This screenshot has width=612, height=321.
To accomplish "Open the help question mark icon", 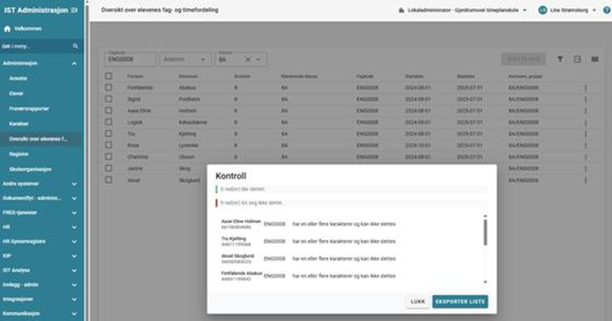I will click(606, 10).
